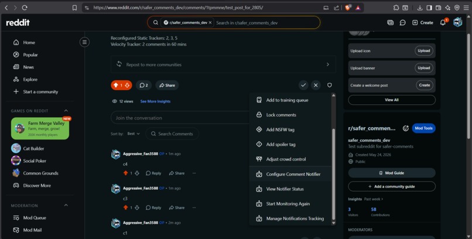Choose Manage Notifications Tracking
Image resolution: width=472 pixels, height=239 pixels.
[290, 218]
